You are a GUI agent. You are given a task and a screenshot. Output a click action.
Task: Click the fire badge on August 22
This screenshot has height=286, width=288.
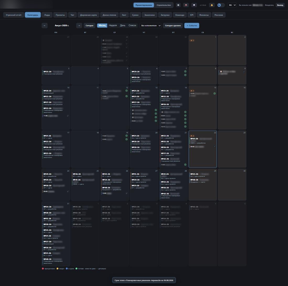click(192, 136)
